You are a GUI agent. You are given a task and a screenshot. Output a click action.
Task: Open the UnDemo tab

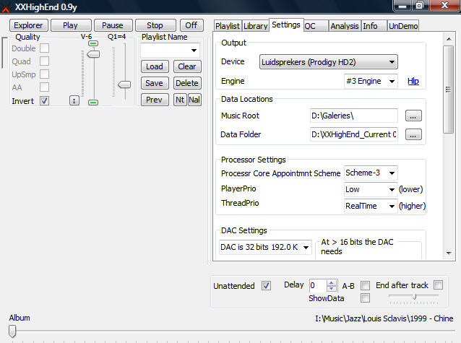[403, 26]
